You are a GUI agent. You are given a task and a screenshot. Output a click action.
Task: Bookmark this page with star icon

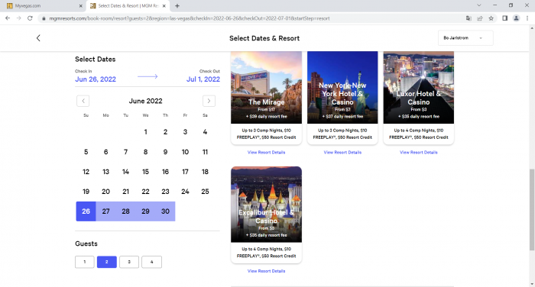click(491, 18)
